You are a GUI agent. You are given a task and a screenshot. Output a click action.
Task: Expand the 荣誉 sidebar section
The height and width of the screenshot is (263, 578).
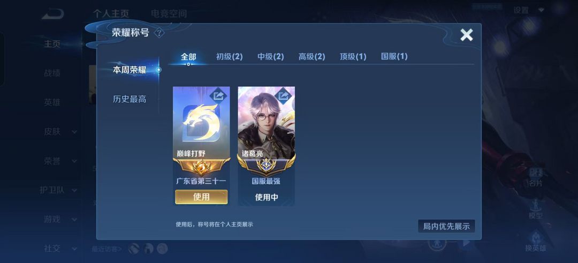pyautogui.click(x=75, y=161)
